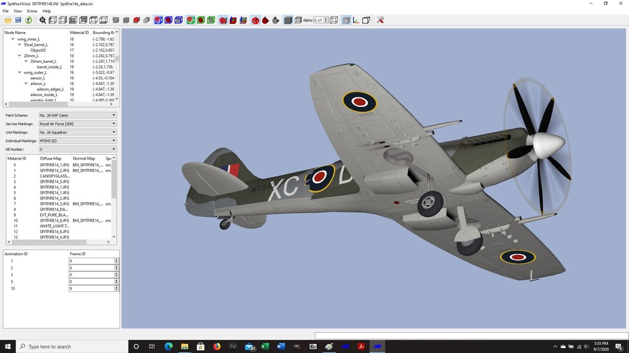Open settings via crossed tools icon

[381, 20]
